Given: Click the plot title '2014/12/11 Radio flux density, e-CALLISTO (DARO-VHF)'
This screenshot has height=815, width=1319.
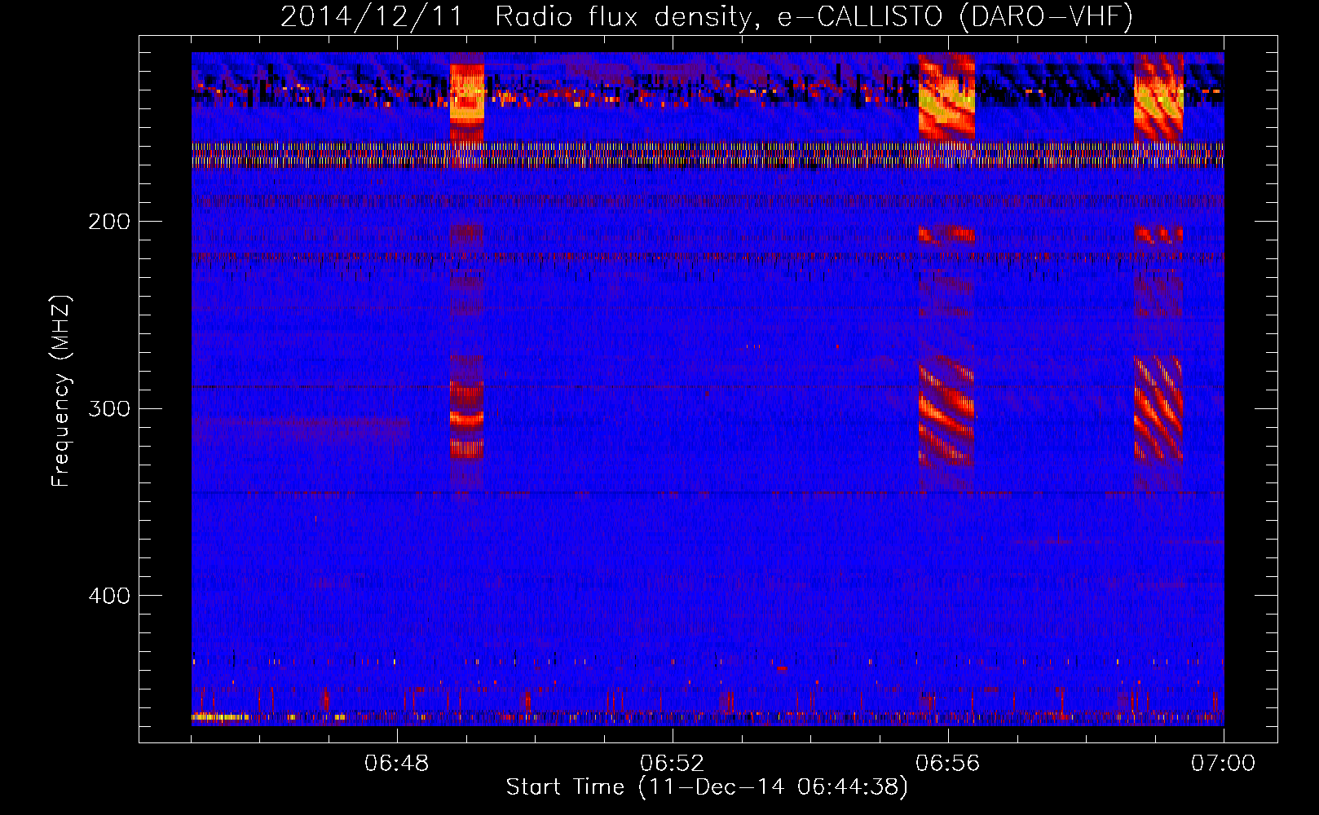Looking at the screenshot, I should tap(707, 16).
